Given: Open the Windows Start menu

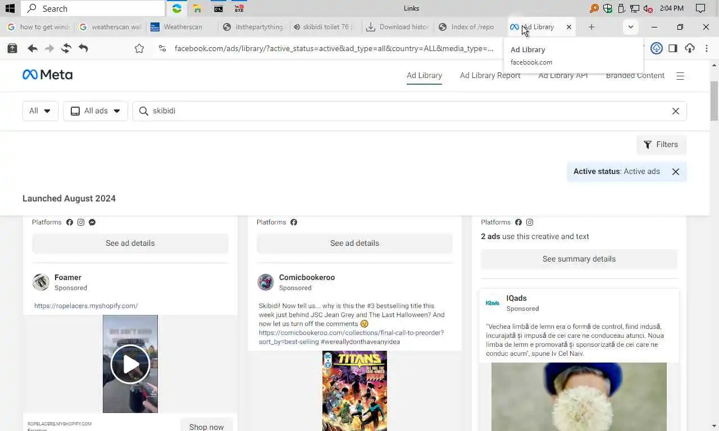Looking at the screenshot, I should 10,8.
